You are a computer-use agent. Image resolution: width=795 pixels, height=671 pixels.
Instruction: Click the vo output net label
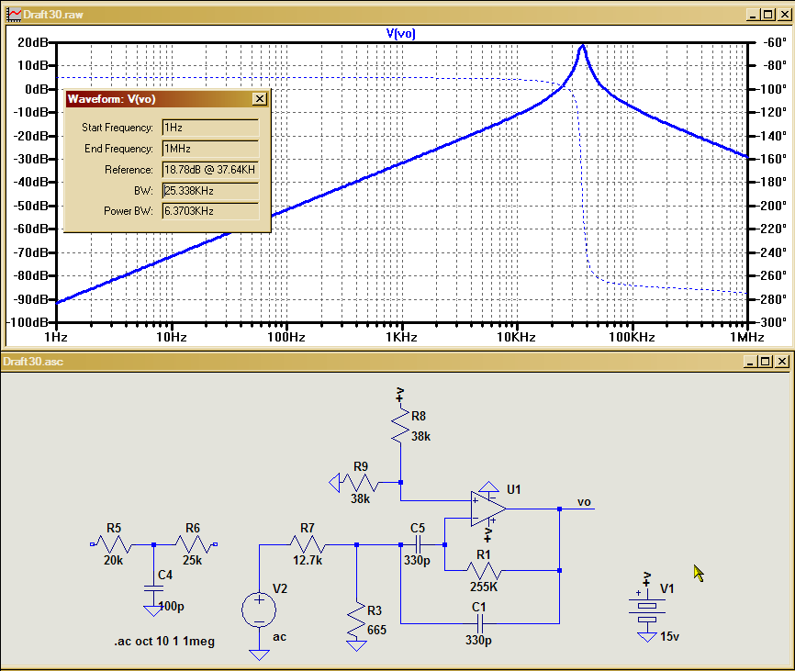tap(584, 502)
